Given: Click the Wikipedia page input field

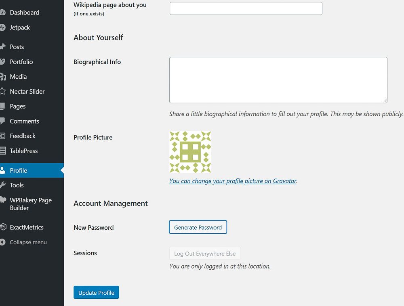Looking at the screenshot, I should click(246, 8).
